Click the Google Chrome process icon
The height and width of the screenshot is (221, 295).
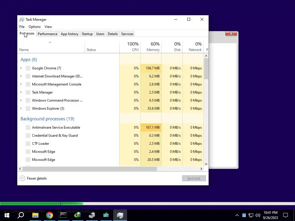coord(28,68)
